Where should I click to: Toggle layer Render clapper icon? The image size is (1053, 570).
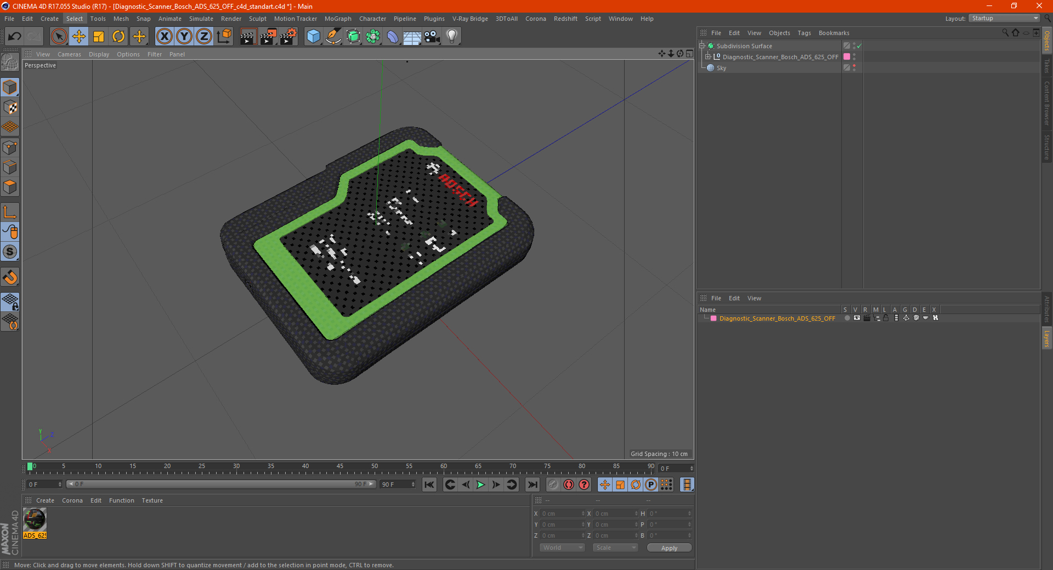click(867, 318)
